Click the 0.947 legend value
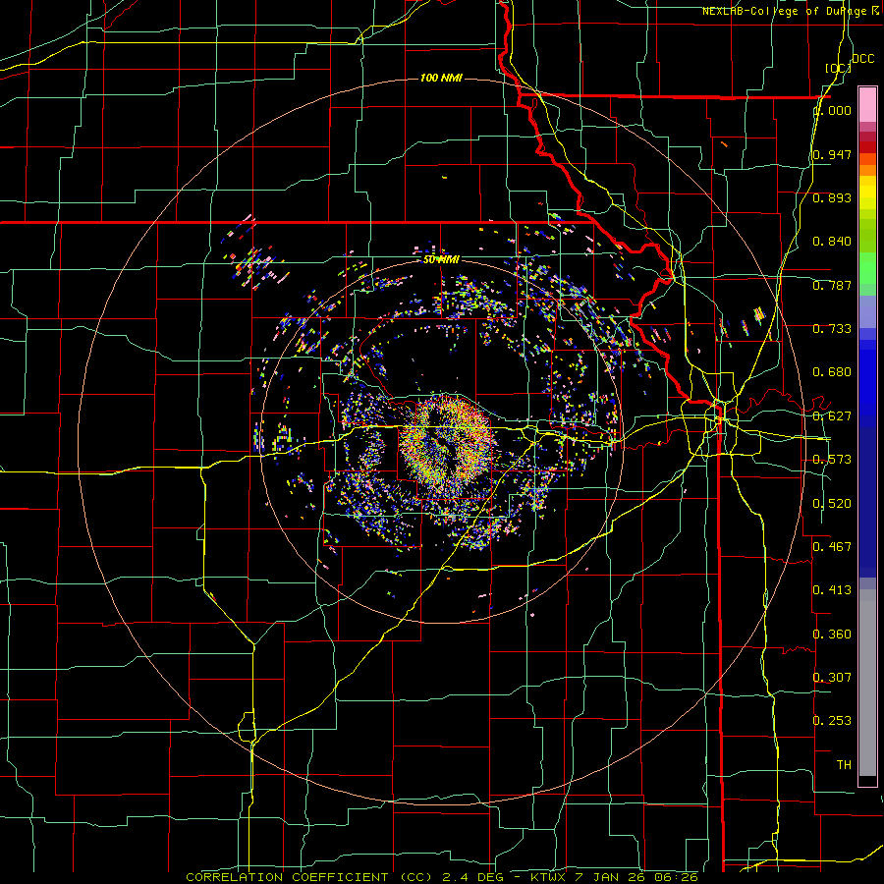 click(832, 154)
